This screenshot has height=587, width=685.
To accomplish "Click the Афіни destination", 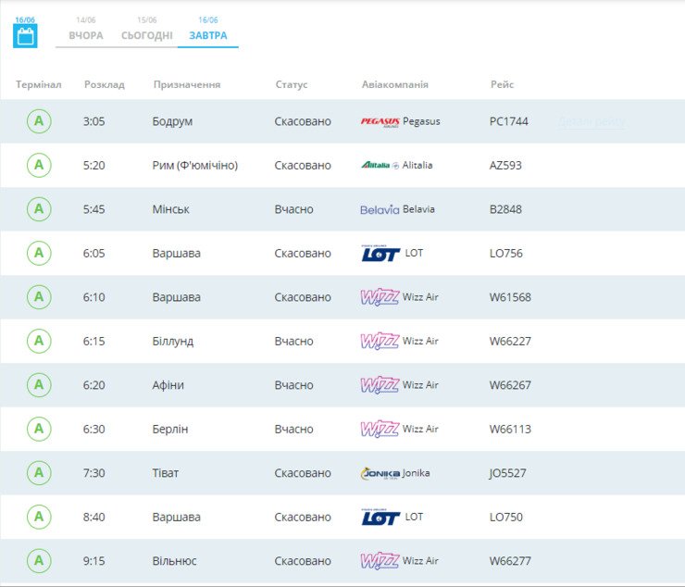I will (x=168, y=385).
